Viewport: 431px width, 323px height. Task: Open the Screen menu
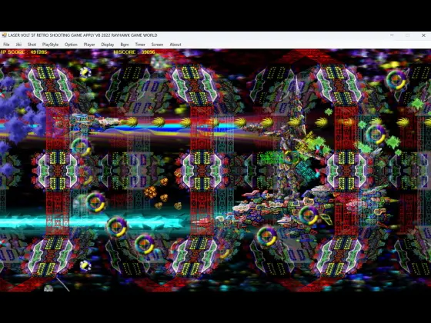coord(157,45)
